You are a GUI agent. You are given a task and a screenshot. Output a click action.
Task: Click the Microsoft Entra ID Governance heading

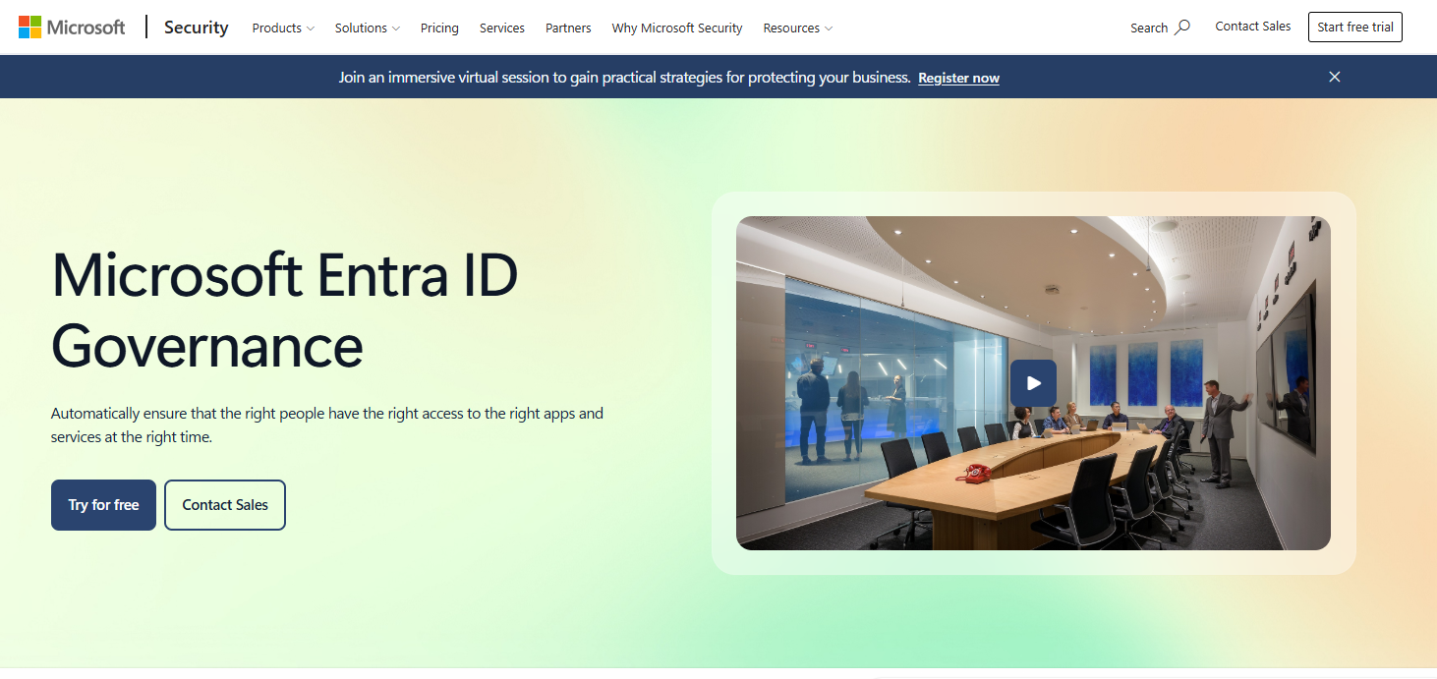click(285, 310)
